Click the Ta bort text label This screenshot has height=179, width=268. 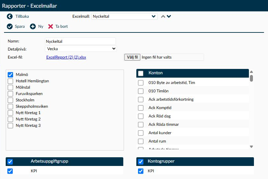(x=62, y=26)
